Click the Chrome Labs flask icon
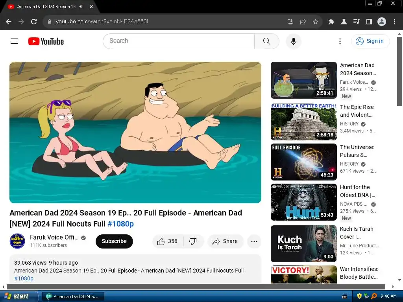Image resolution: width=403 pixels, height=302 pixels. click(x=344, y=22)
